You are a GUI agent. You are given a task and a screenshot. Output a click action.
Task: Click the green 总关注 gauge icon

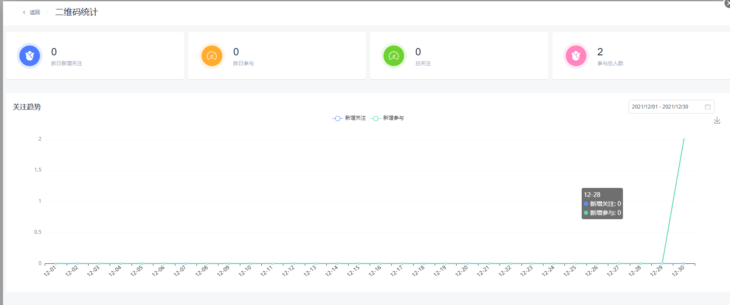(x=394, y=56)
